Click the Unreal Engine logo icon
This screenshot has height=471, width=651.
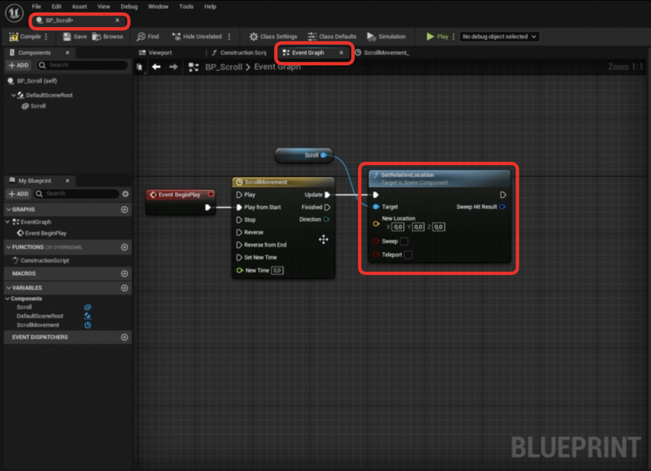pos(14,13)
